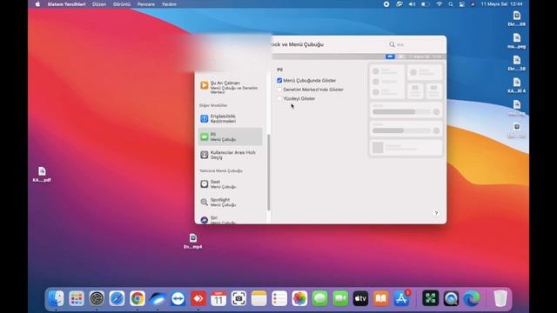
Task: Open System Preferences gear icon in Dock
Action: [97, 298]
